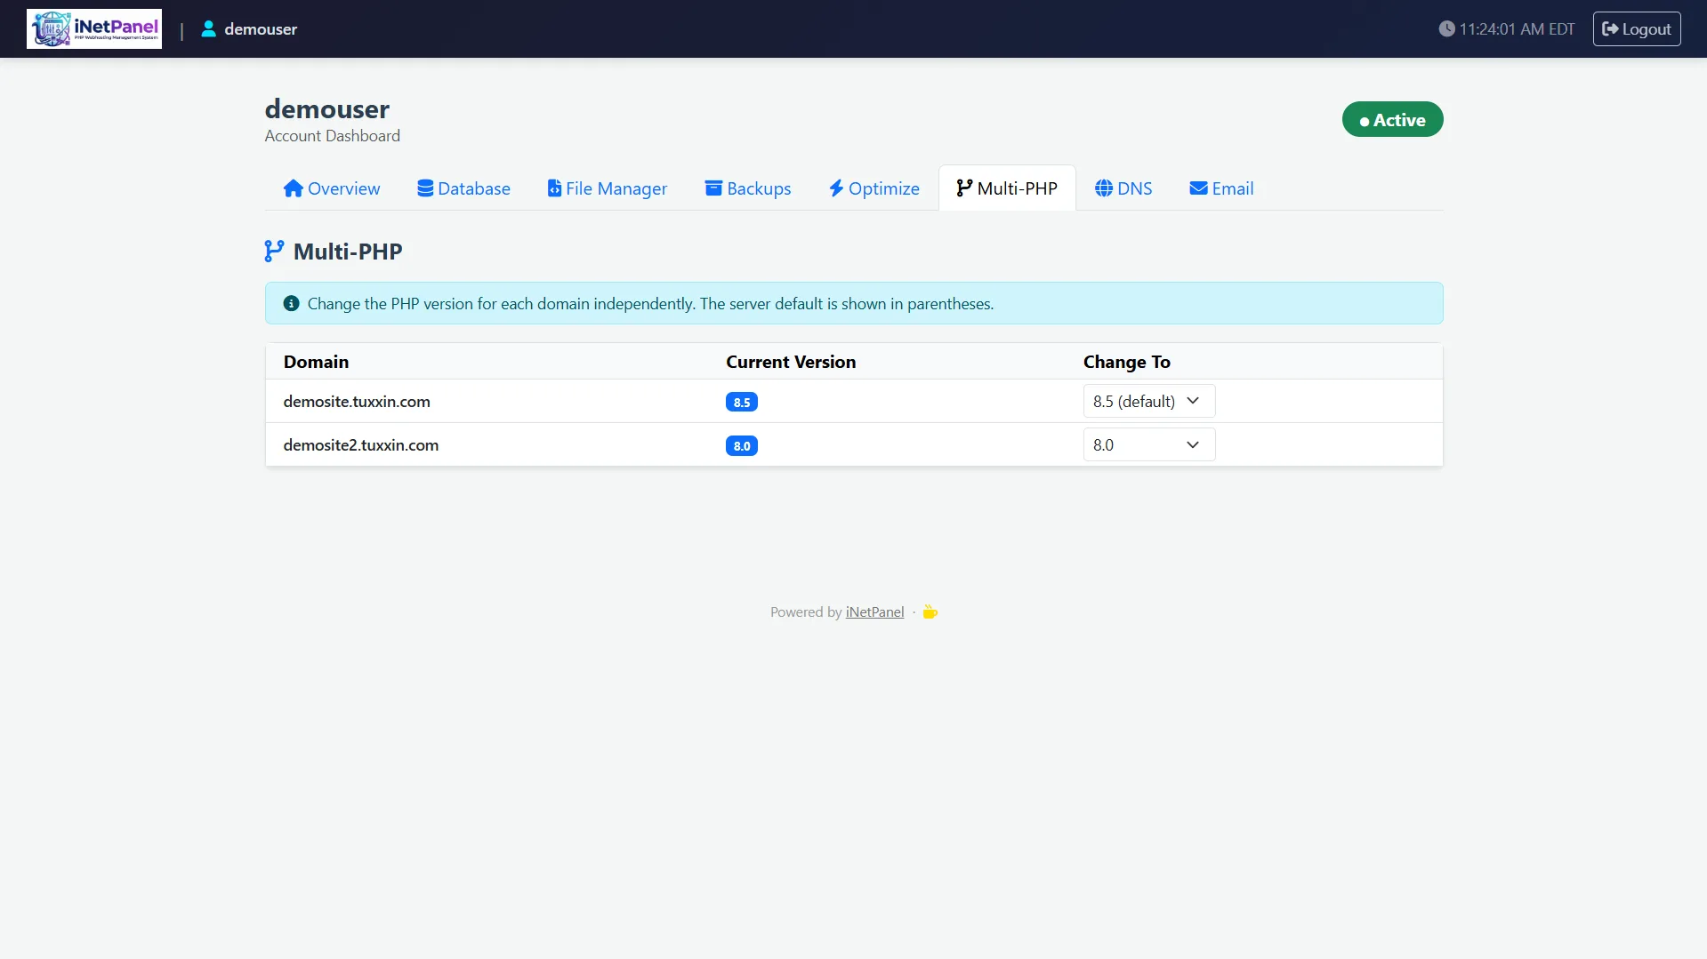
Task: Click the File Manager icon
Action: tap(553, 188)
